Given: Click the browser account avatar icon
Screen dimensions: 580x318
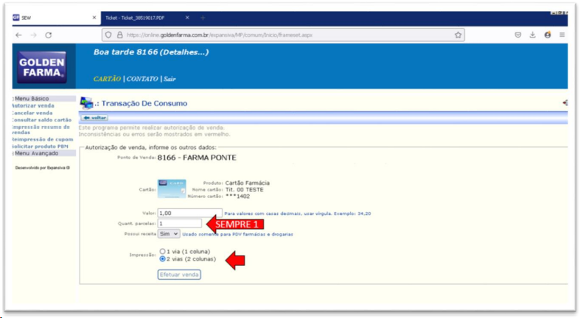Looking at the screenshot, I should (548, 35).
